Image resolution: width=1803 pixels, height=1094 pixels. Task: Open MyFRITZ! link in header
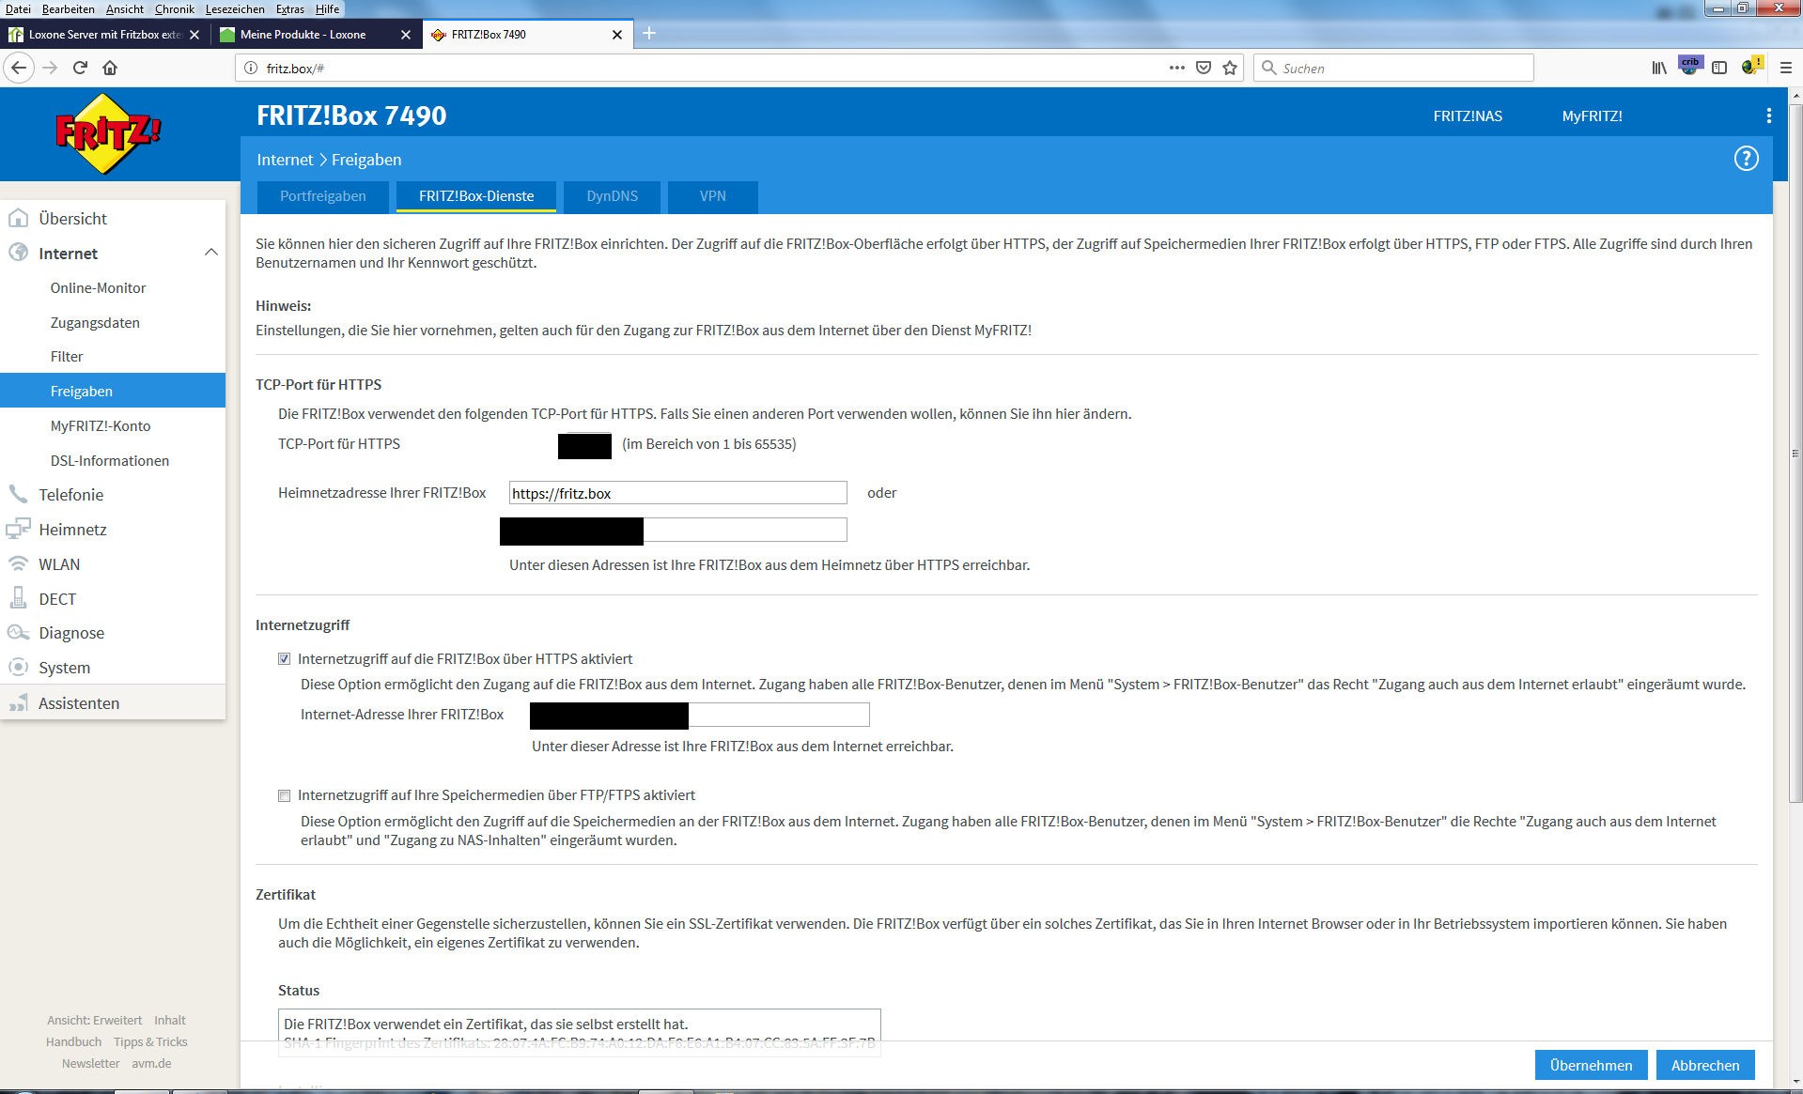point(1592,116)
